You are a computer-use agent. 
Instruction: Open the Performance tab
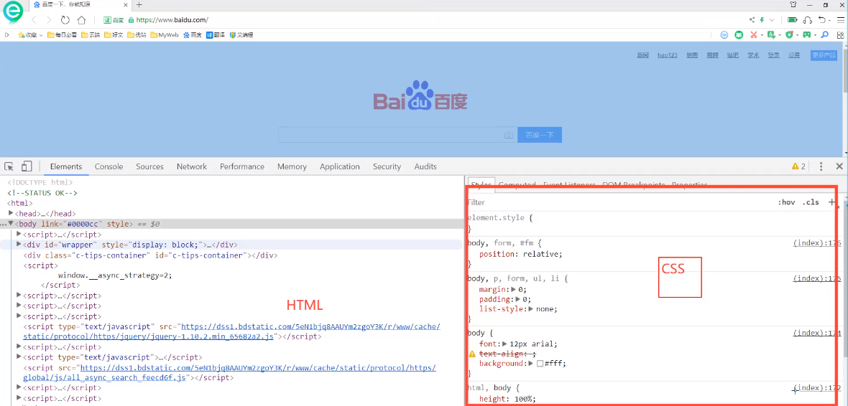(241, 166)
